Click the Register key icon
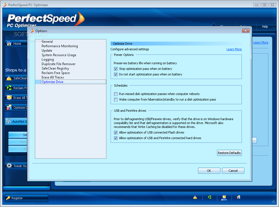This screenshot has width=279, height=207. pos(8,198)
